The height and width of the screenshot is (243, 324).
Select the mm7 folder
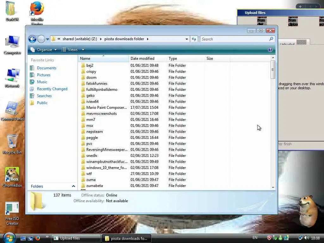pyautogui.click(x=91, y=119)
